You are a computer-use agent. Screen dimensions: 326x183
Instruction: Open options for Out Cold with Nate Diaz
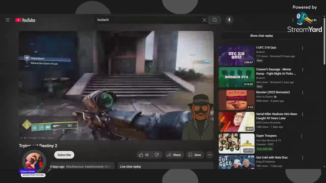(x=302, y=158)
